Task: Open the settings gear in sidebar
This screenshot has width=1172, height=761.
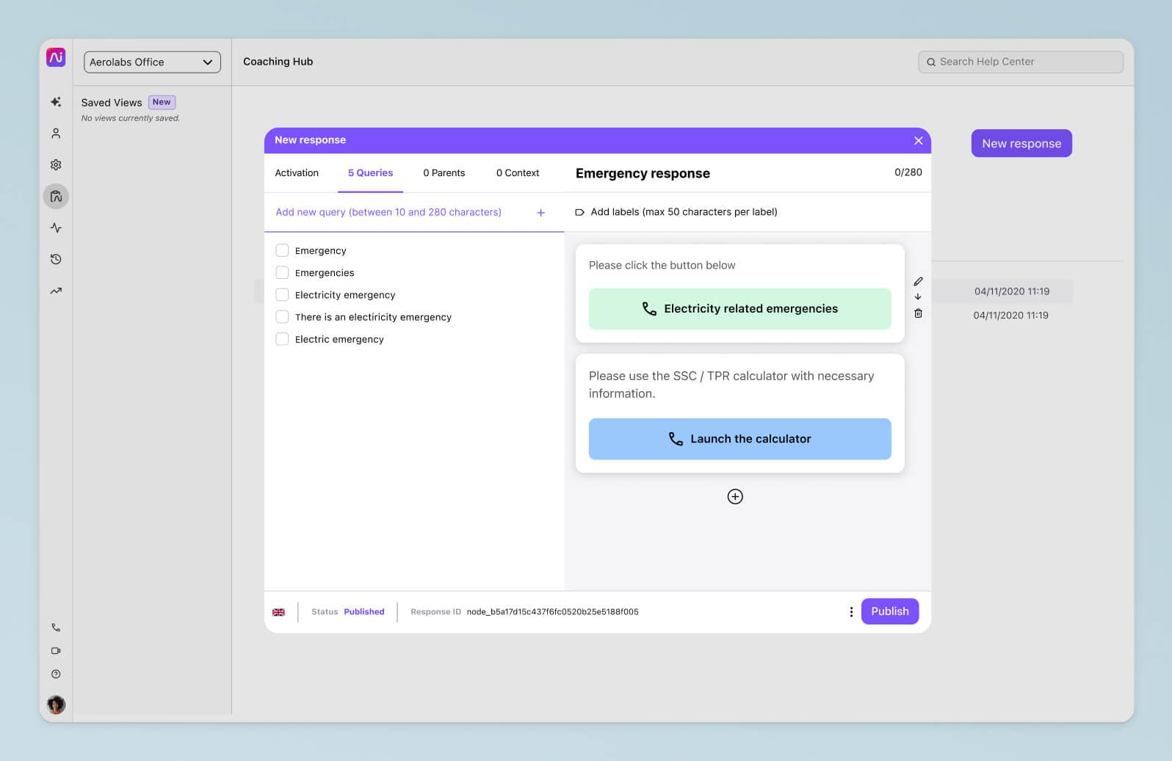Action: [x=56, y=165]
